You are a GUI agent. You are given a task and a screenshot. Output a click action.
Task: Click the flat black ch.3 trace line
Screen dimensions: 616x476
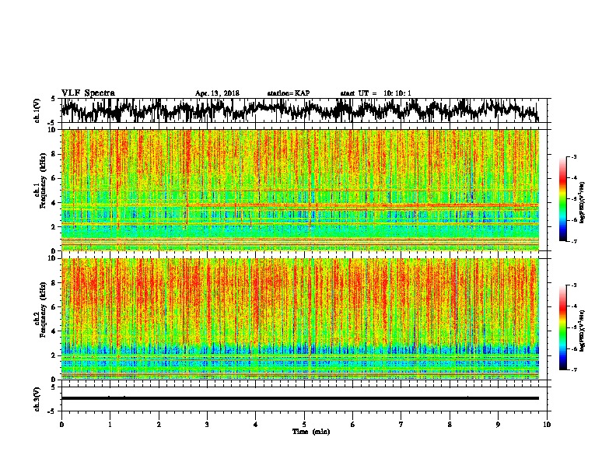(300, 398)
